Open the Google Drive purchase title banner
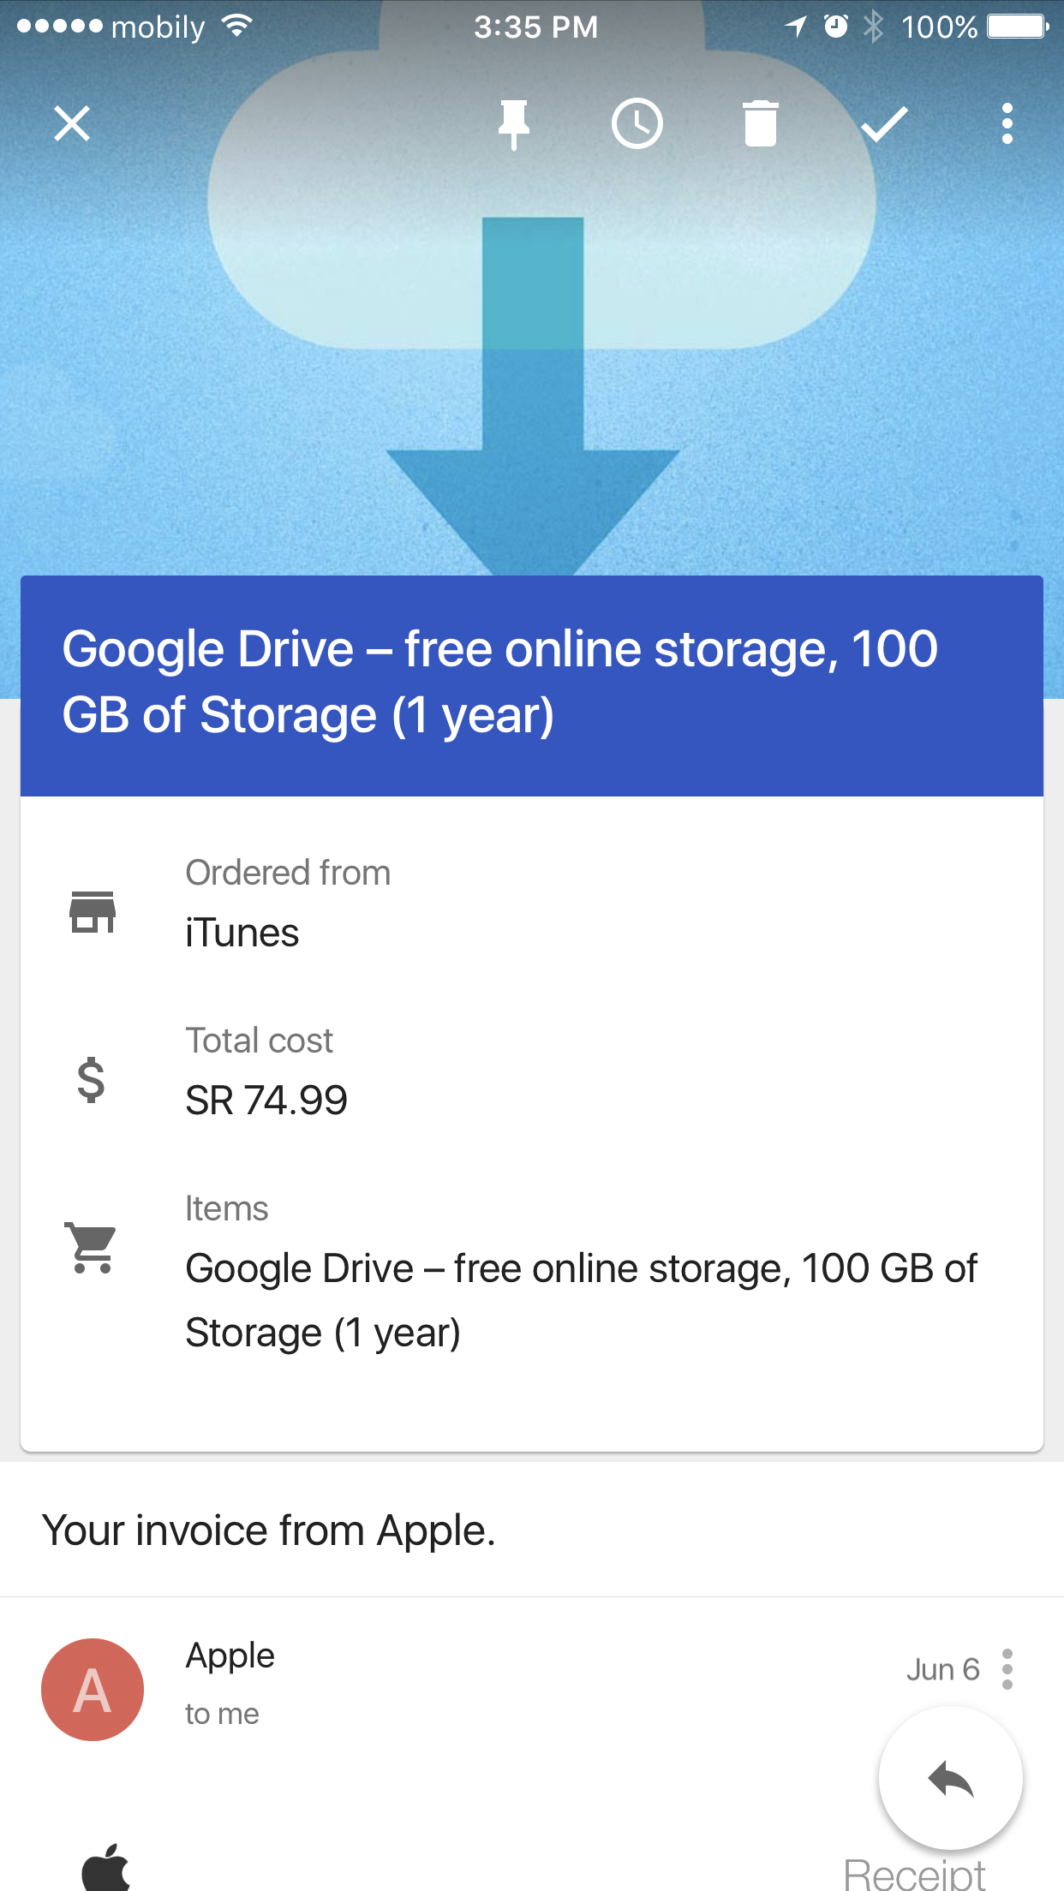The image size is (1064, 1891). (x=532, y=685)
